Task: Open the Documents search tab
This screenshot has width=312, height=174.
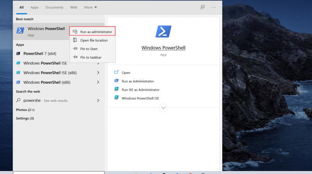Action: pos(54,7)
